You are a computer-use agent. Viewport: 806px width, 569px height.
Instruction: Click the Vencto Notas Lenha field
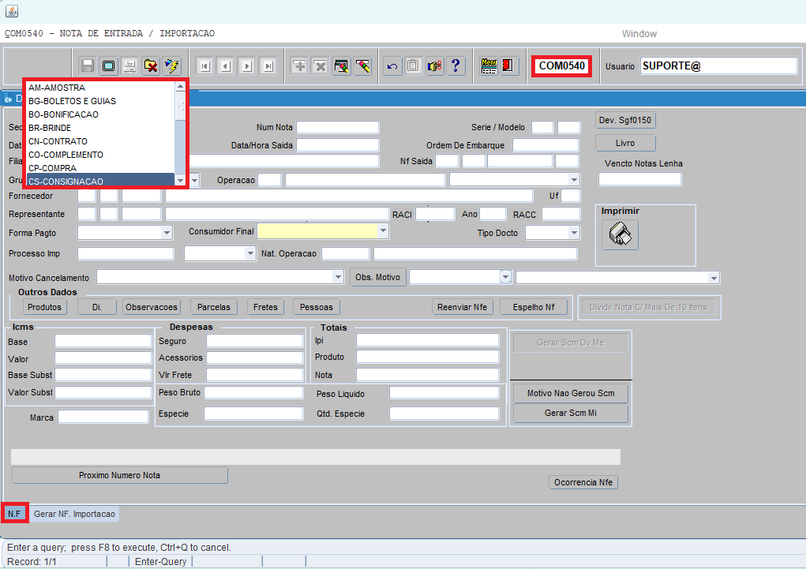coord(640,179)
